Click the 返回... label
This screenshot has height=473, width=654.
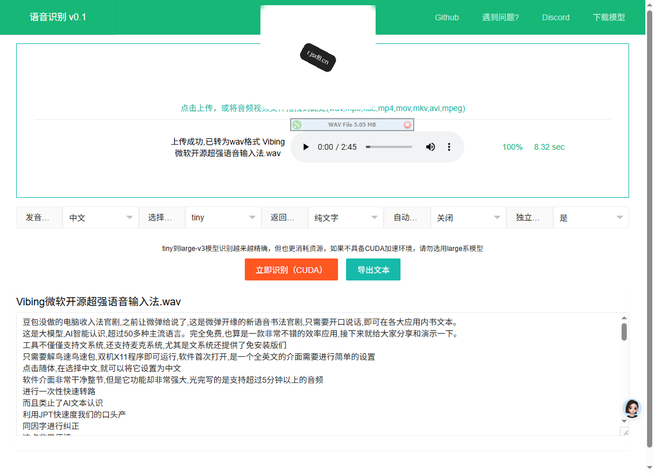click(x=284, y=217)
